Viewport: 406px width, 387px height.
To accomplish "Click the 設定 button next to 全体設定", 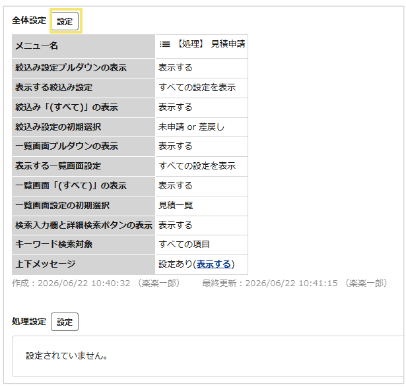I will point(65,21).
